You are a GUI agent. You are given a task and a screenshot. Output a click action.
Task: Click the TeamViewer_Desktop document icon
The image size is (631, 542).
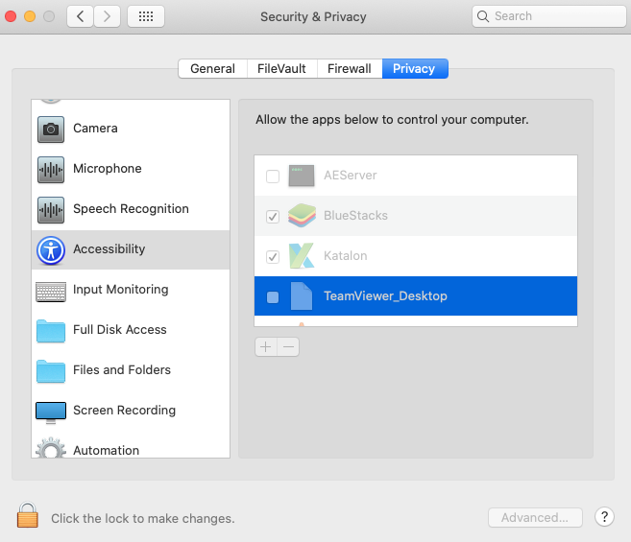pos(302,295)
